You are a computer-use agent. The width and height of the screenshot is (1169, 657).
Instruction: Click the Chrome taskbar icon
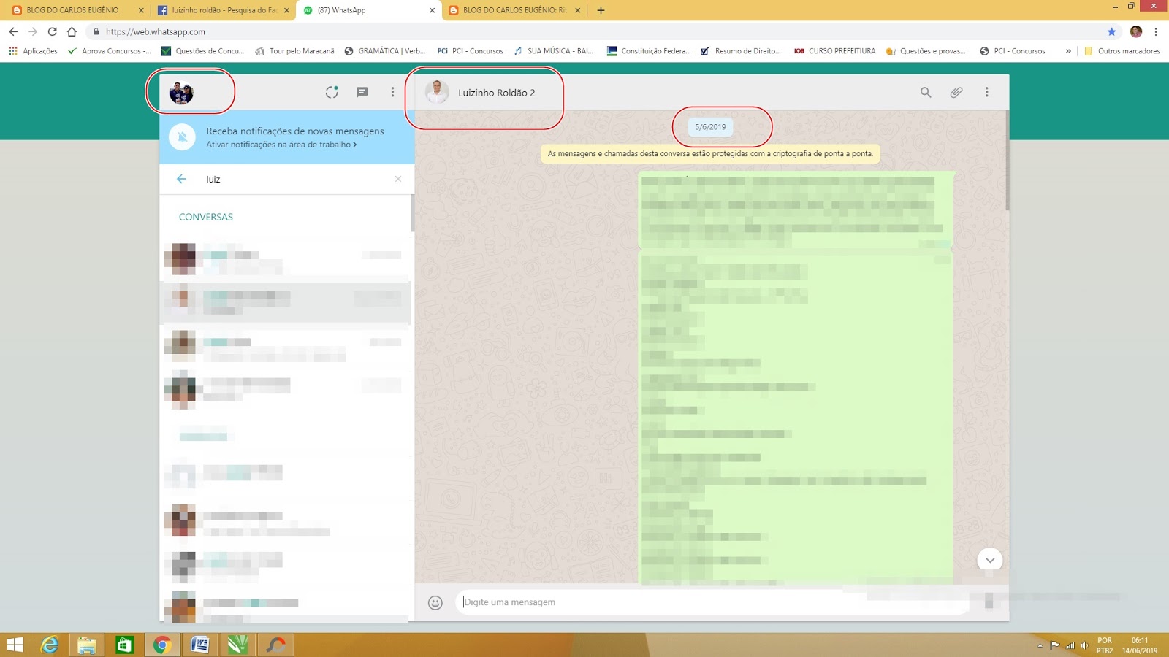(x=162, y=645)
